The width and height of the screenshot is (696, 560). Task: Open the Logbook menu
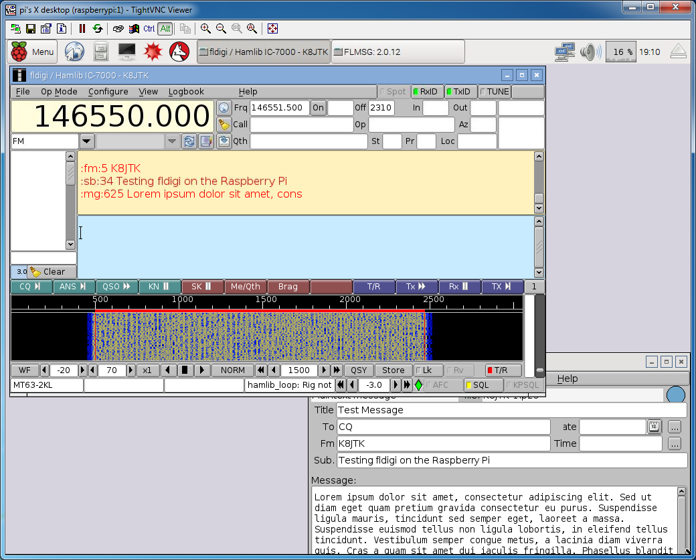click(186, 92)
